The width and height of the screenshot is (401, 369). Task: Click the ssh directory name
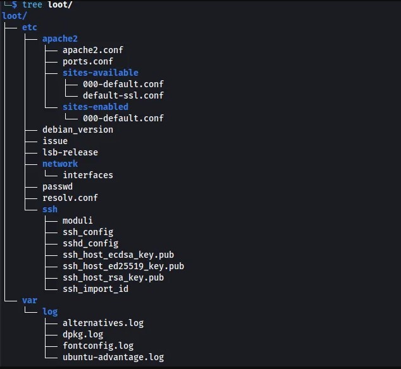tap(50, 210)
